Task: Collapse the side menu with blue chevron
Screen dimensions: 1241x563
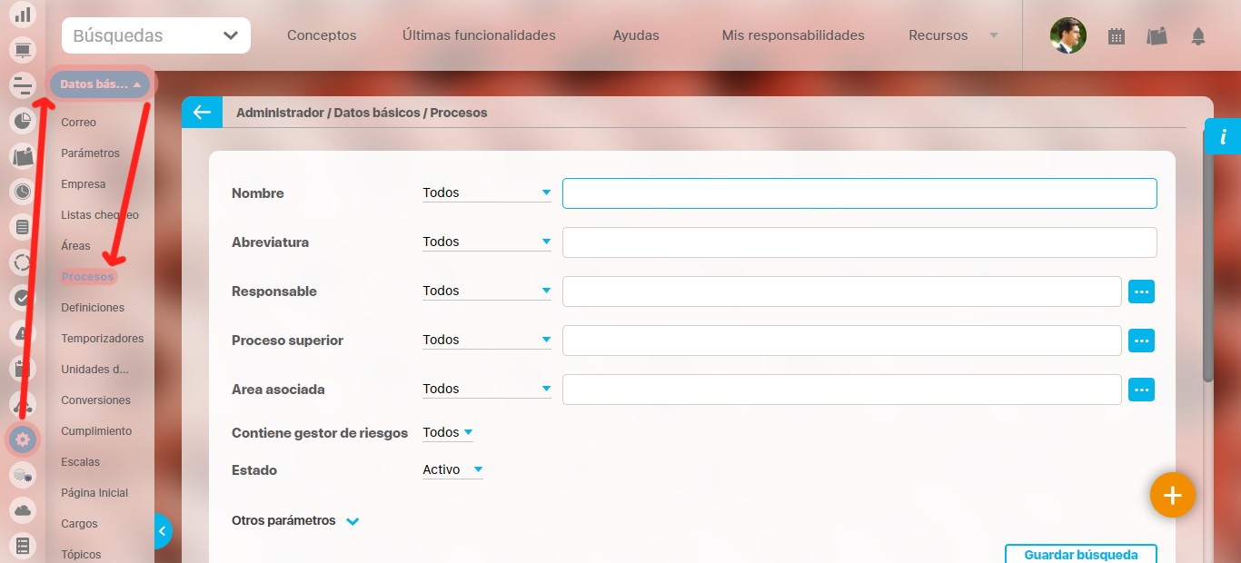Action: 163,531
